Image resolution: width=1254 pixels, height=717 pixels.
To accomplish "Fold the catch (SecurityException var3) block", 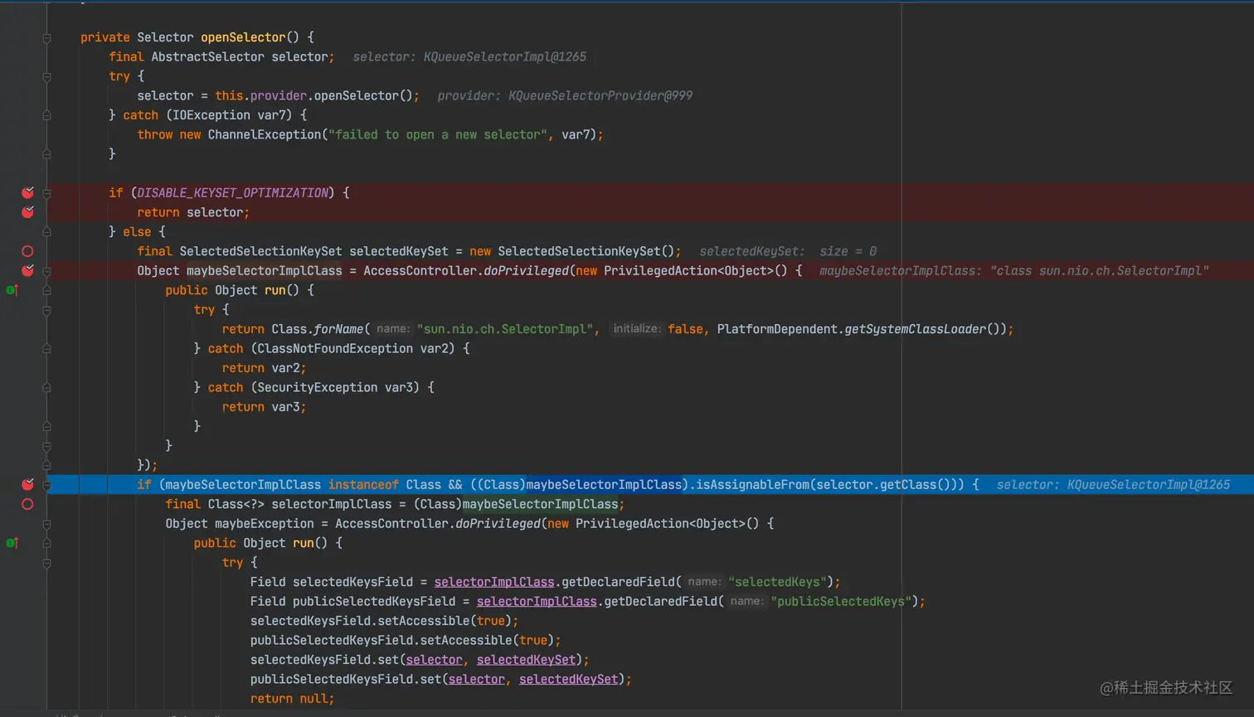I will (46, 387).
